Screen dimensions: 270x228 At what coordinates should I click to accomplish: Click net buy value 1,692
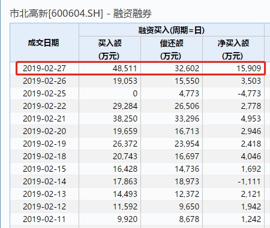pos(251,169)
